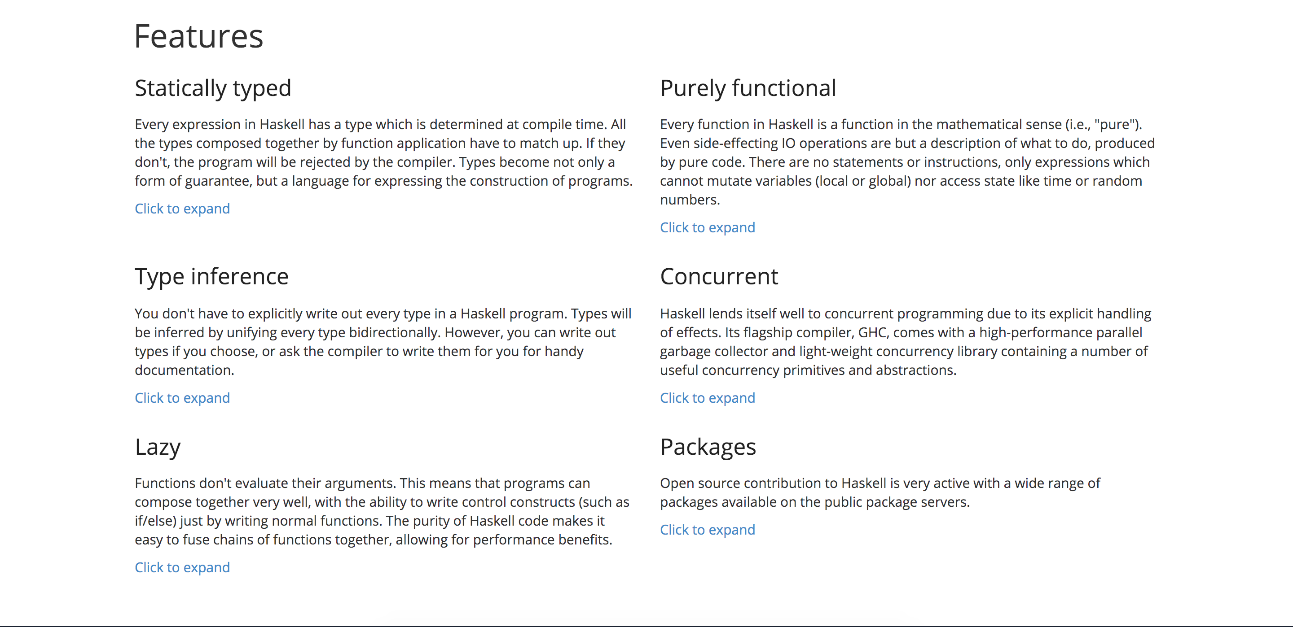Expand the Packages section

coord(707,530)
